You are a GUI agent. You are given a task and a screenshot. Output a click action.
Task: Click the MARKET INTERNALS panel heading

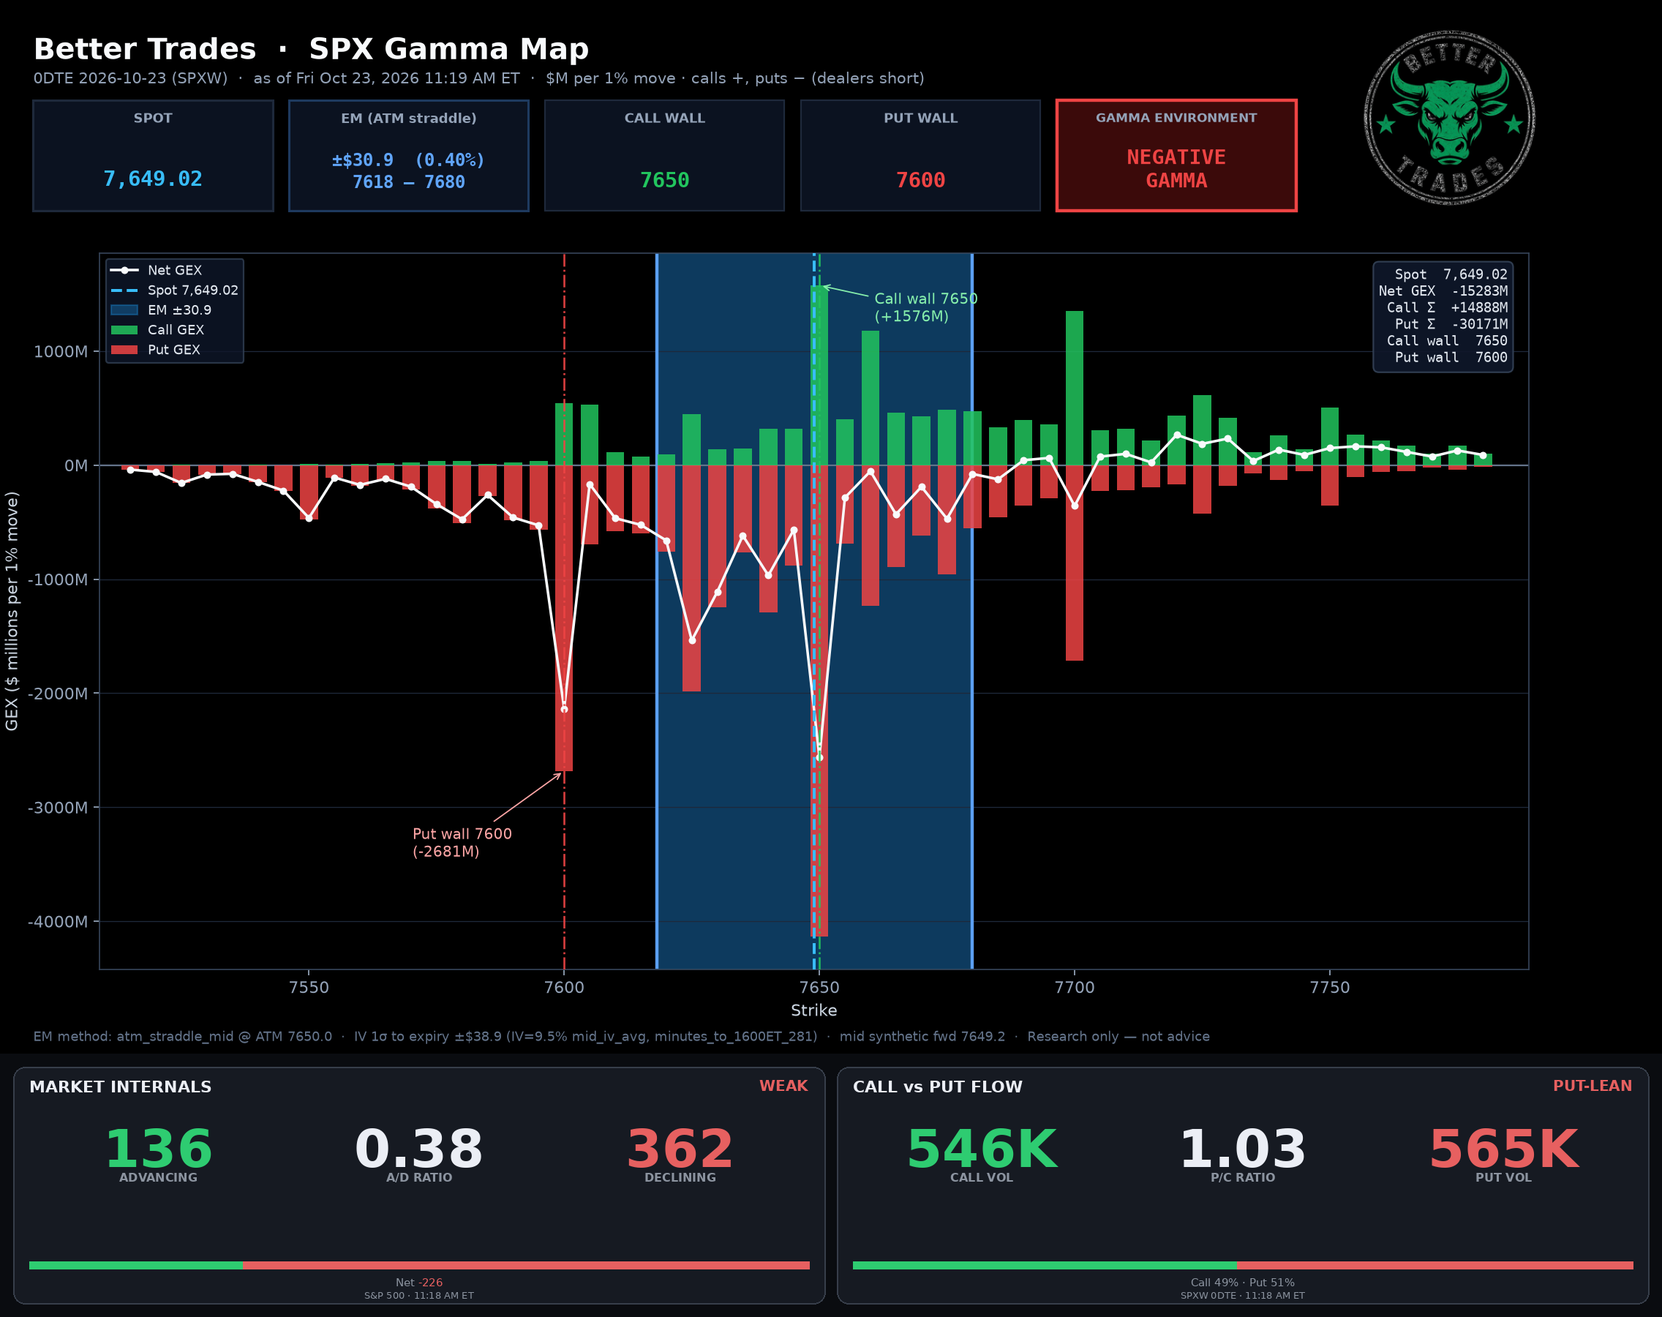pyautogui.click(x=120, y=1087)
